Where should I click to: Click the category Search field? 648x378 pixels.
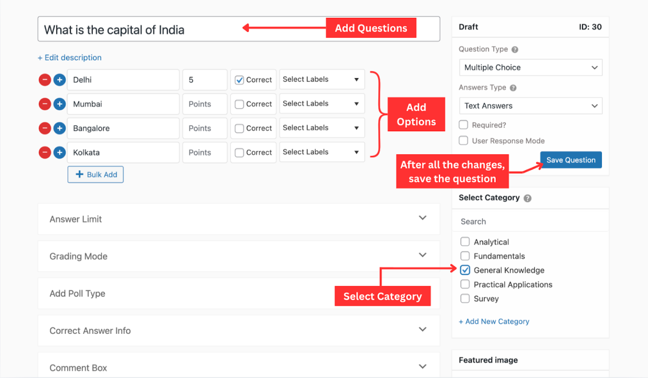pos(530,221)
